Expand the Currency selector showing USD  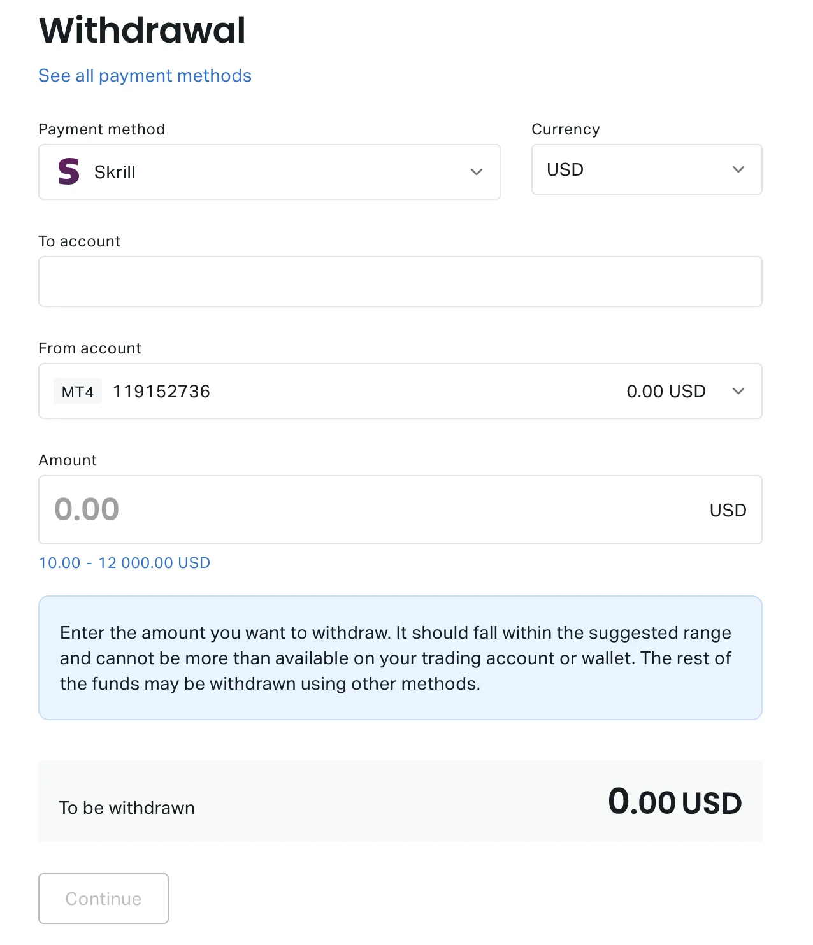tap(738, 169)
